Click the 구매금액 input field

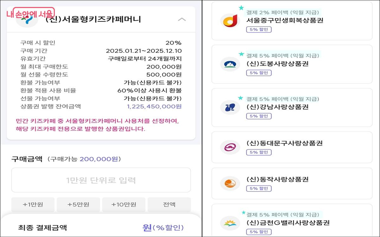[101, 180]
